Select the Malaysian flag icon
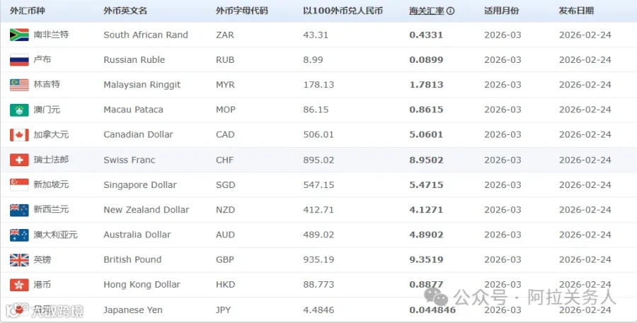The image size is (637, 323). 19,85
